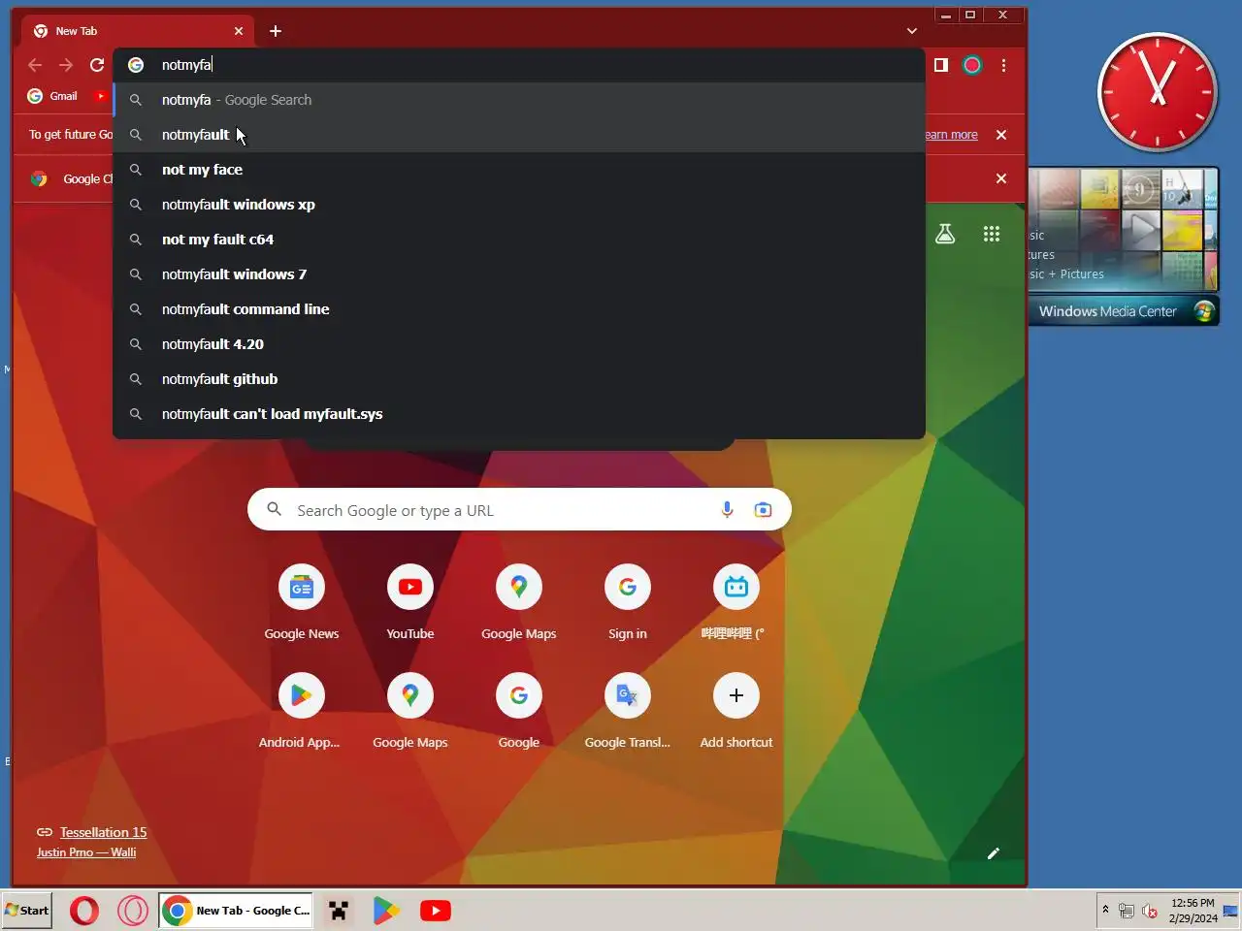Open the Windows Start button

tap(27, 911)
